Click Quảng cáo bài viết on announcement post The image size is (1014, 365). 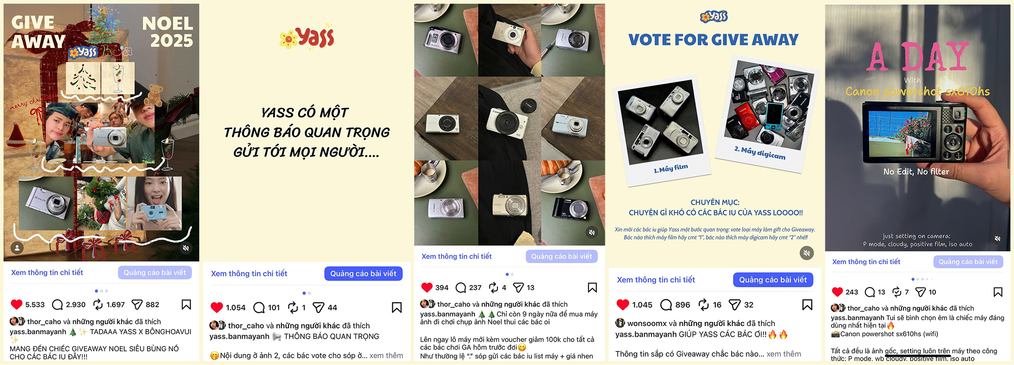click(x=364, y=273)
